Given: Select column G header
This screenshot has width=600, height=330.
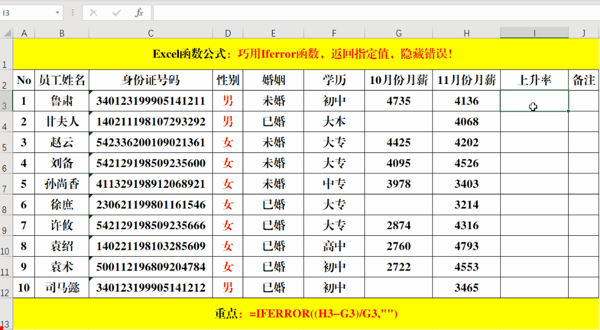Looking at the screenshot, I should coord(399,33).
